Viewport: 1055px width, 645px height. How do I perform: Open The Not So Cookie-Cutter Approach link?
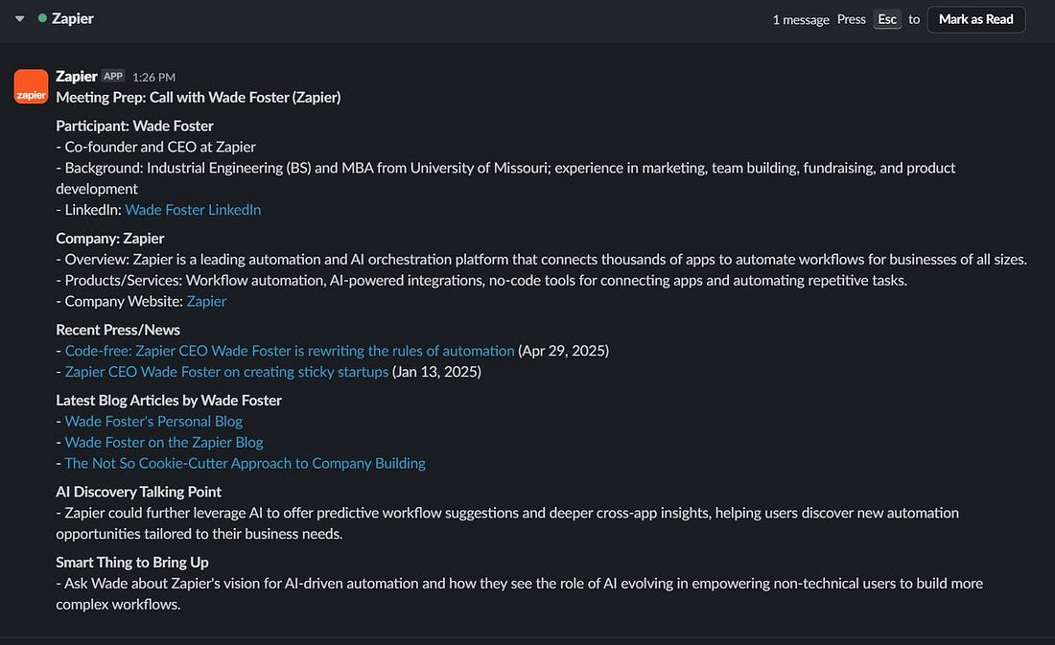(245, 464)
